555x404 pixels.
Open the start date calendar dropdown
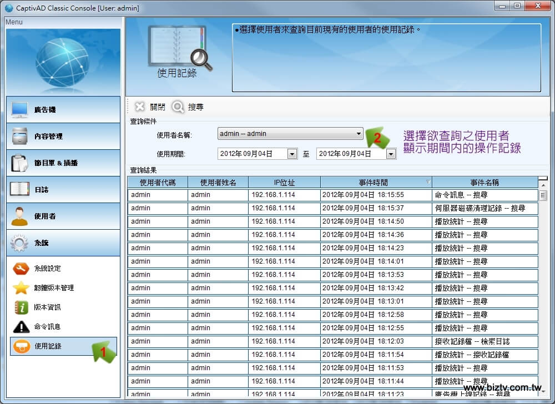[292, 154]
